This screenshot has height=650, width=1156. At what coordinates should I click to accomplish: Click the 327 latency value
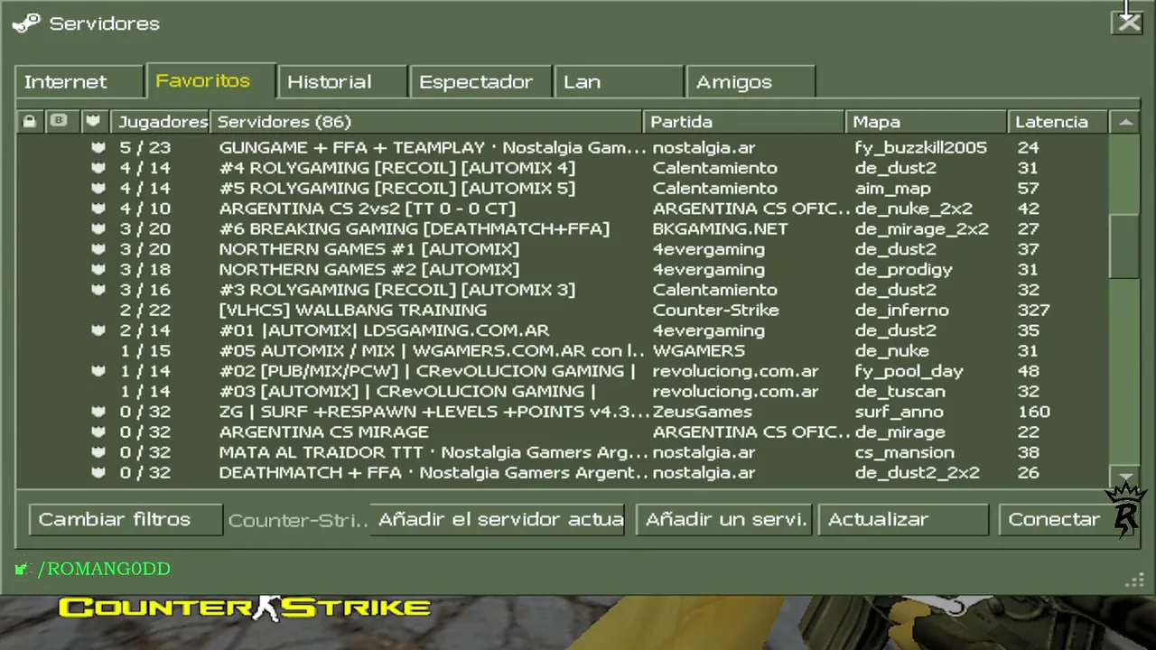tap(1033, 310)
